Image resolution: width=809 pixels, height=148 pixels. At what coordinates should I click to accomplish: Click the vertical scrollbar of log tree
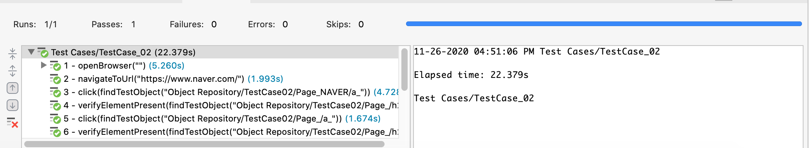coord(404,70)
